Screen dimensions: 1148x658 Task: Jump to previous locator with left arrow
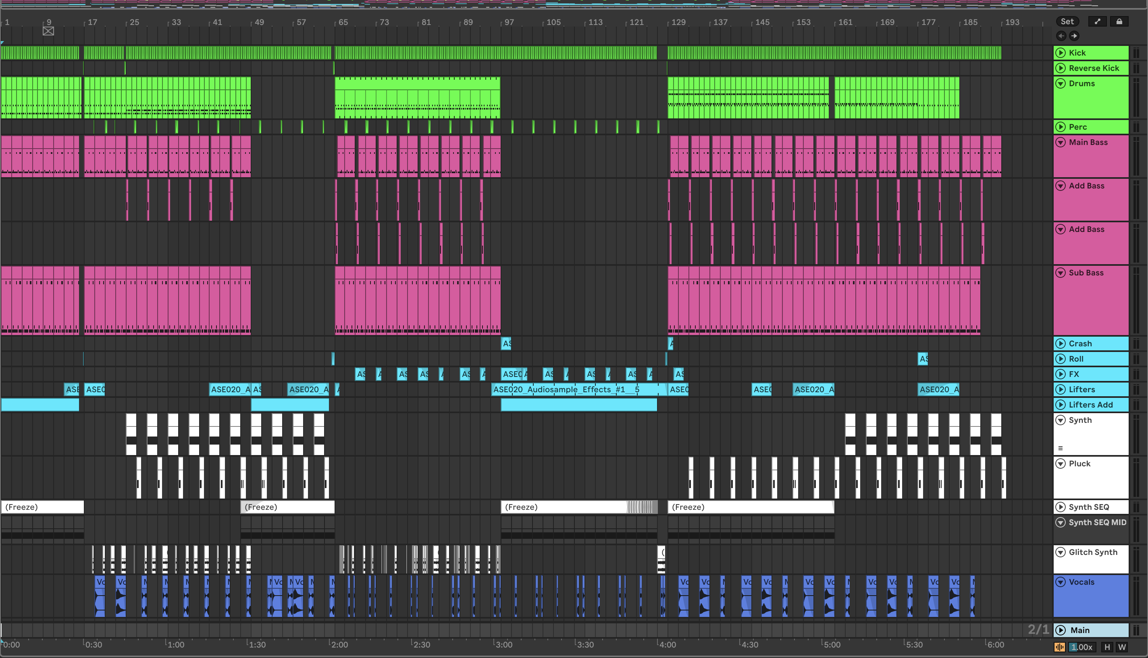[x=1061, y=36]
